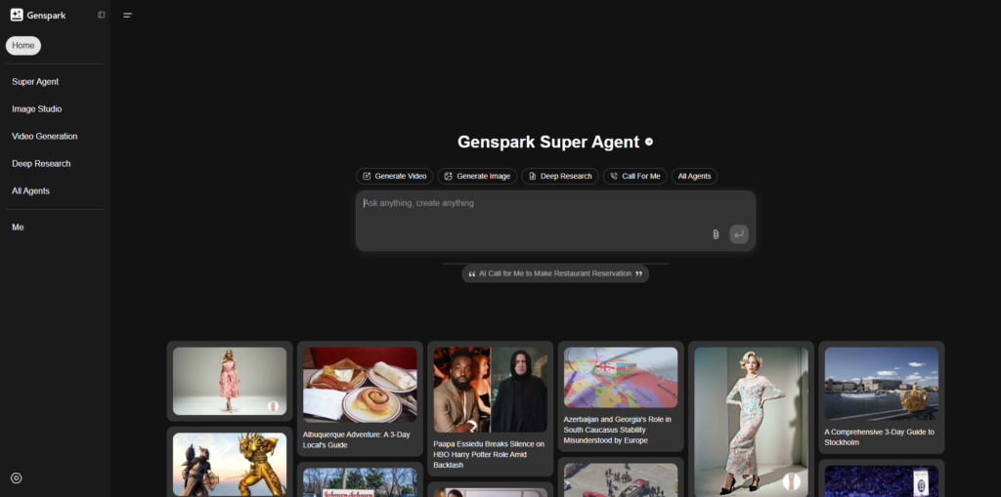Focus the Ask anything prompt field

(x=555, y=220)
